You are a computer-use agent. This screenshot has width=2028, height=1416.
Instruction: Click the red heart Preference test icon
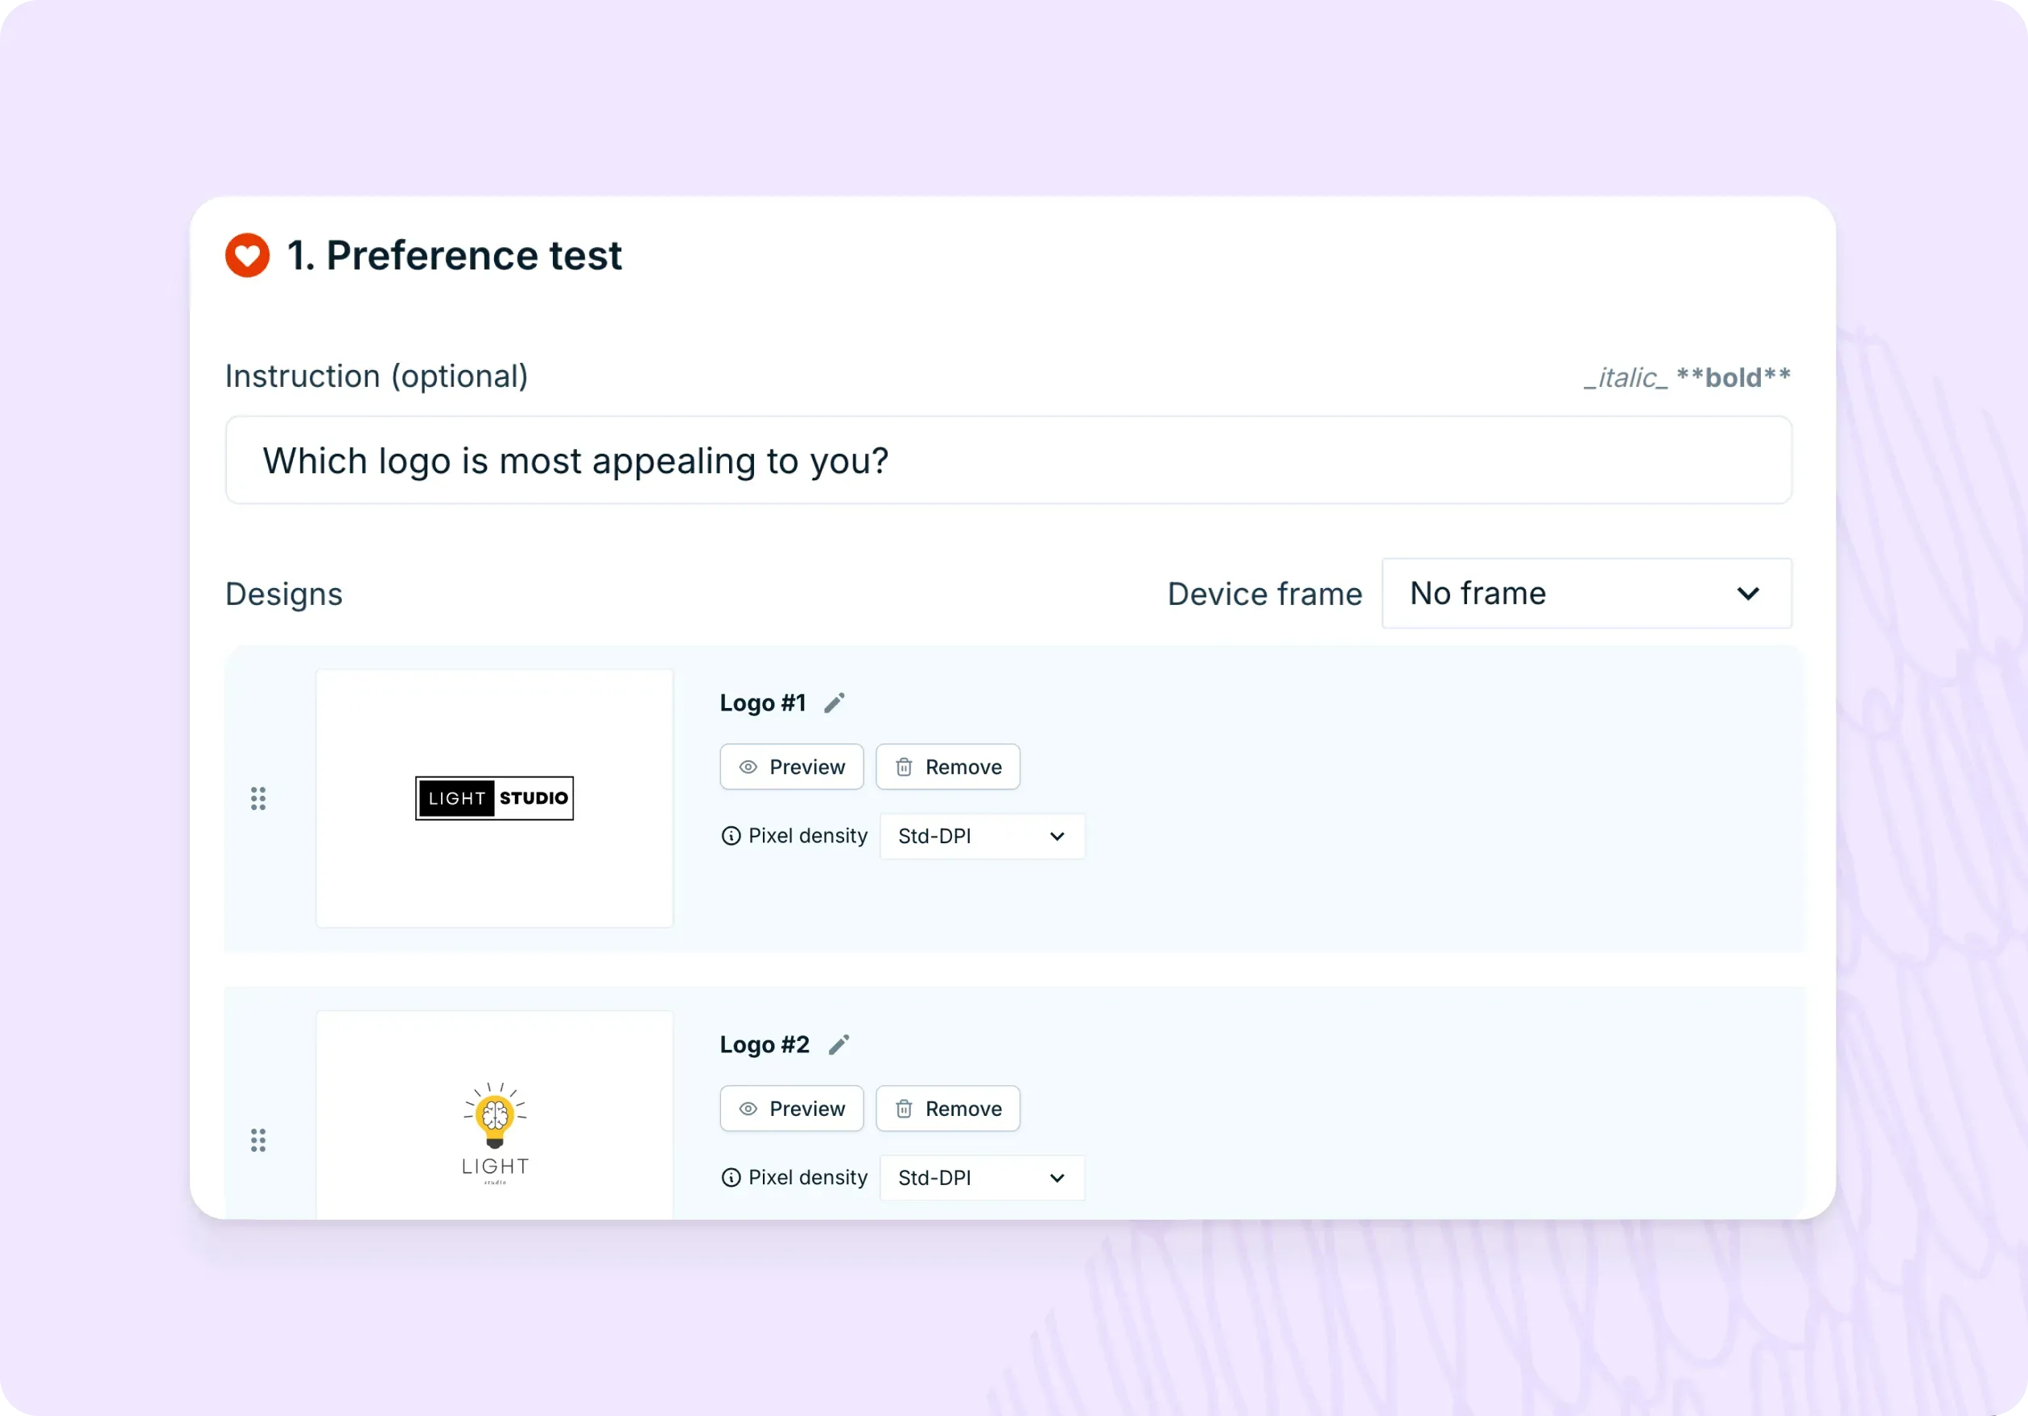(x=247, y=255)
